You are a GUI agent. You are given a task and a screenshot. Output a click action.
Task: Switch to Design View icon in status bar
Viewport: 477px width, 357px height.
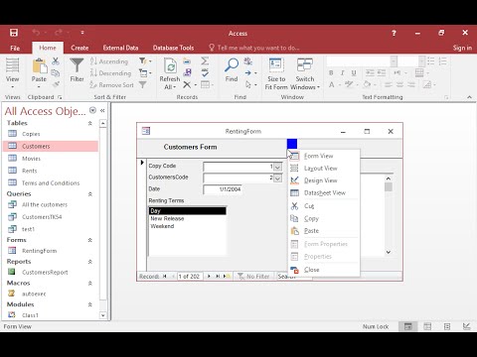click(466, 326)
